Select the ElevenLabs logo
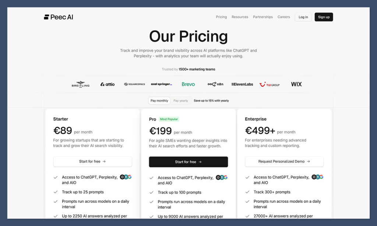Image resolution: width=377 pixels, height=226 pixels. click(x=242, y=84)
